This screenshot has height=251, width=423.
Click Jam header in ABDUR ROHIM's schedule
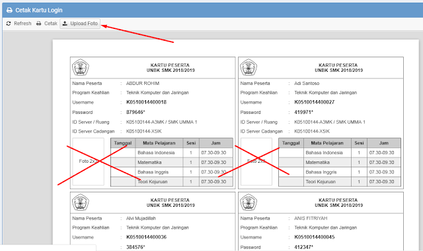[x=216, y=143]
